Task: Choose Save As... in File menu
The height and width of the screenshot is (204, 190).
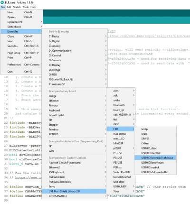Action: coord(21,46)
